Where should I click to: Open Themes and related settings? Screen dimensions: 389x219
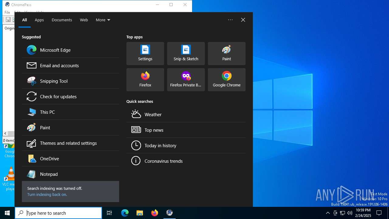tap(71, 143)
